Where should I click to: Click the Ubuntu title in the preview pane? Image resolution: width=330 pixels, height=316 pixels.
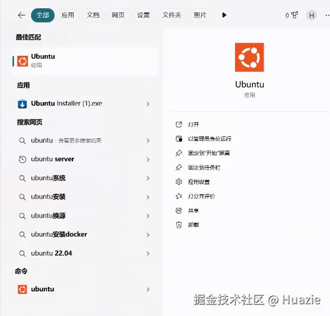[250, 85]
